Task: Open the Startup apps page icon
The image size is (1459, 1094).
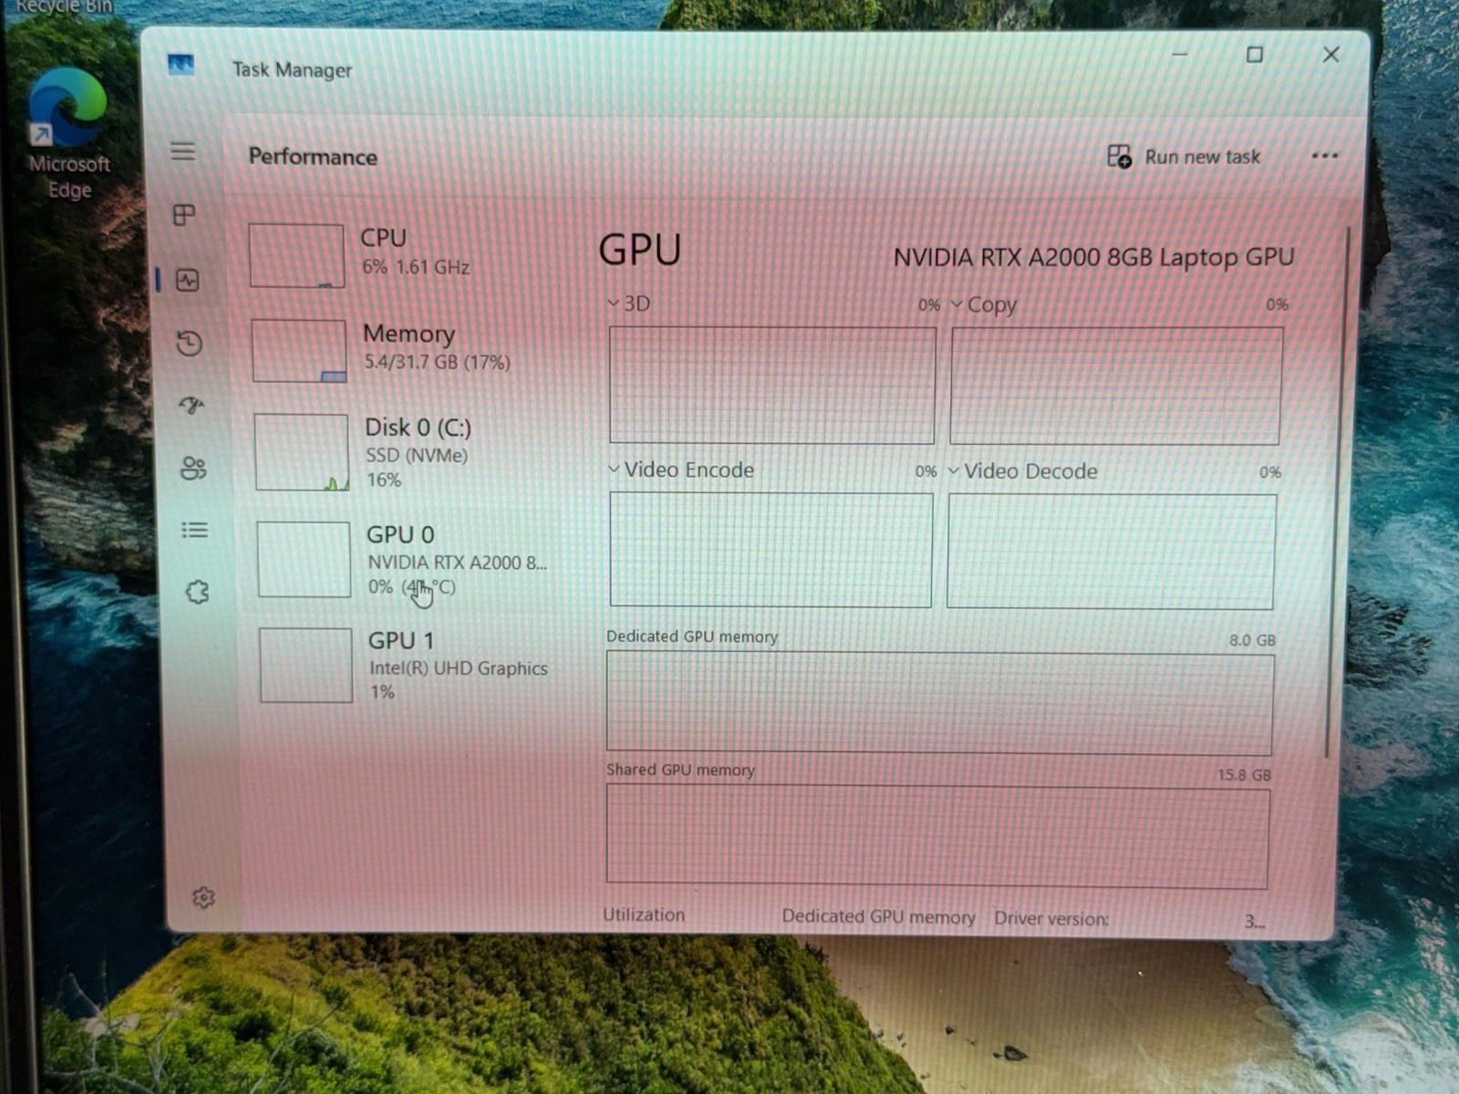Action: [x=191, y=405]
